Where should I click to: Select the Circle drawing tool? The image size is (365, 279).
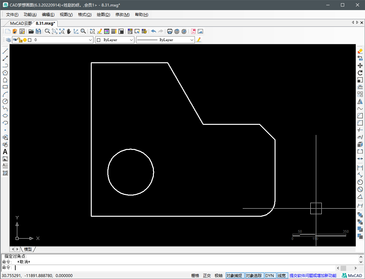(5, 101)
